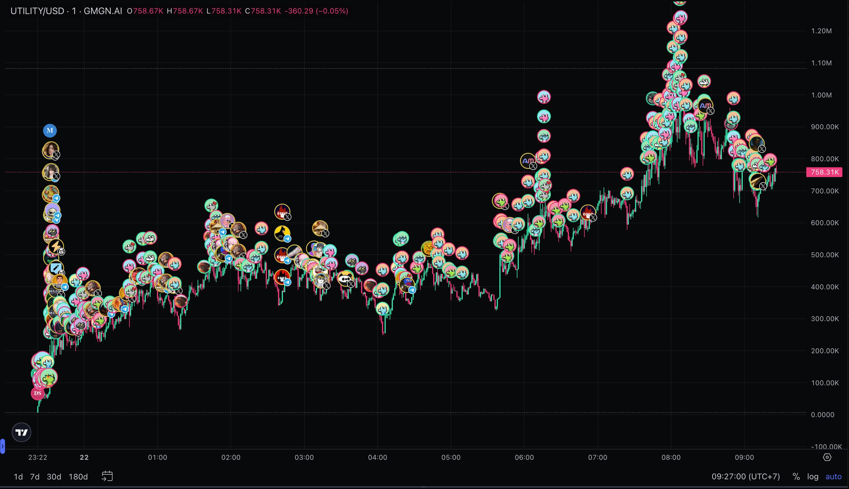
Task: Open the UTC+7 timezone menu
Action: pyautogui.click(x=746, y=477)
